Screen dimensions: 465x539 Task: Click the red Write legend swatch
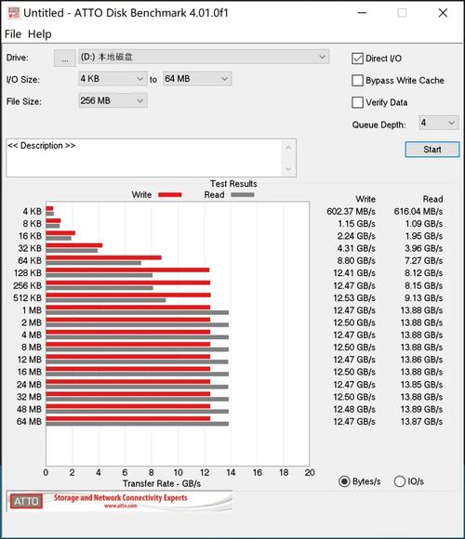click(x=170, y=195)
